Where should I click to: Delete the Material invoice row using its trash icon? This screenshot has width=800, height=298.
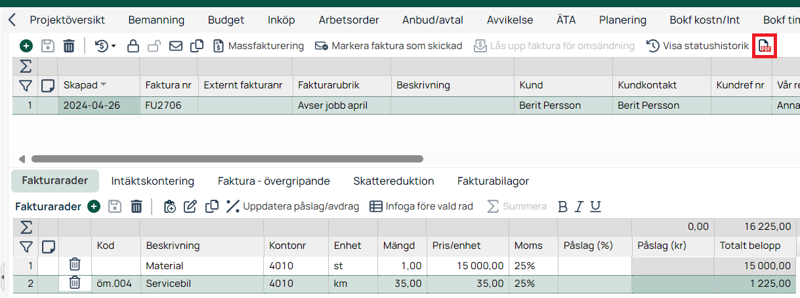[x=75, y=265]
